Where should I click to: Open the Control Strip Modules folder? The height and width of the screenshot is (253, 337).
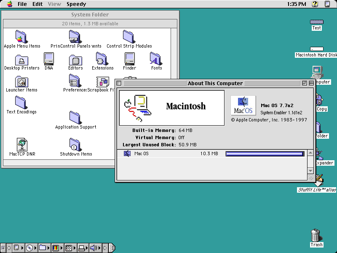click(128, 37)
